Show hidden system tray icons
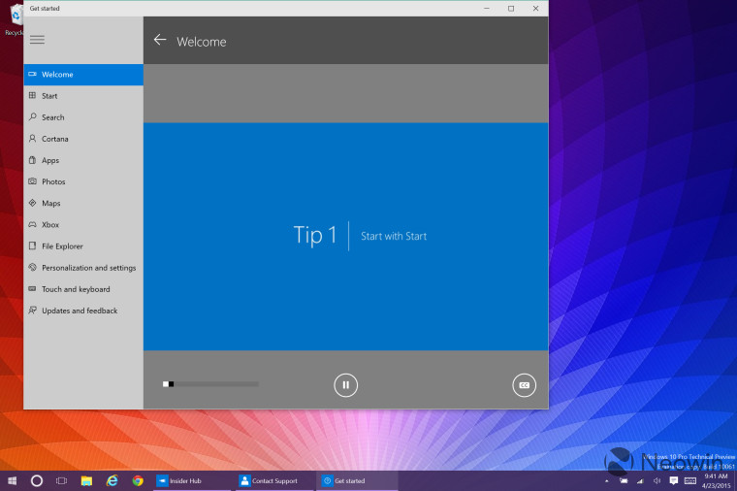Image resolution: width=737 pixels, height=491 pixels. click(607, 480)
